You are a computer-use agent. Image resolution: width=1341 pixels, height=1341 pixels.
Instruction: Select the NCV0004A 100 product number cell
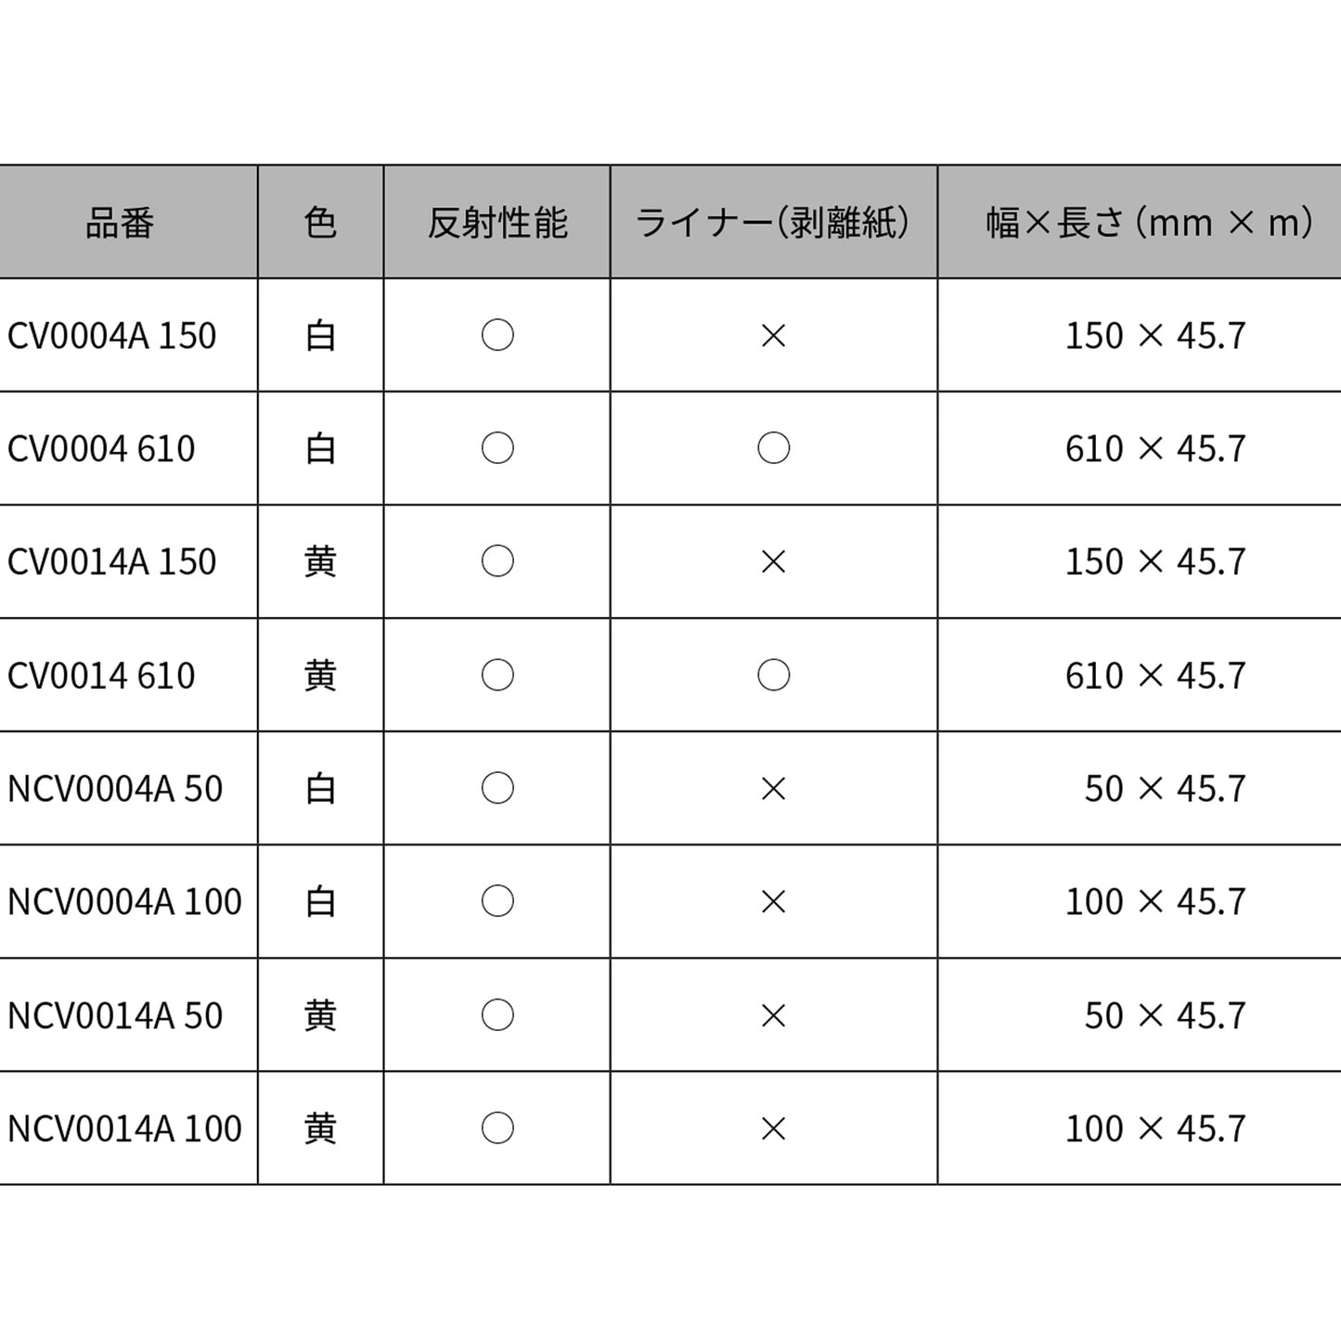pos(124,902)
